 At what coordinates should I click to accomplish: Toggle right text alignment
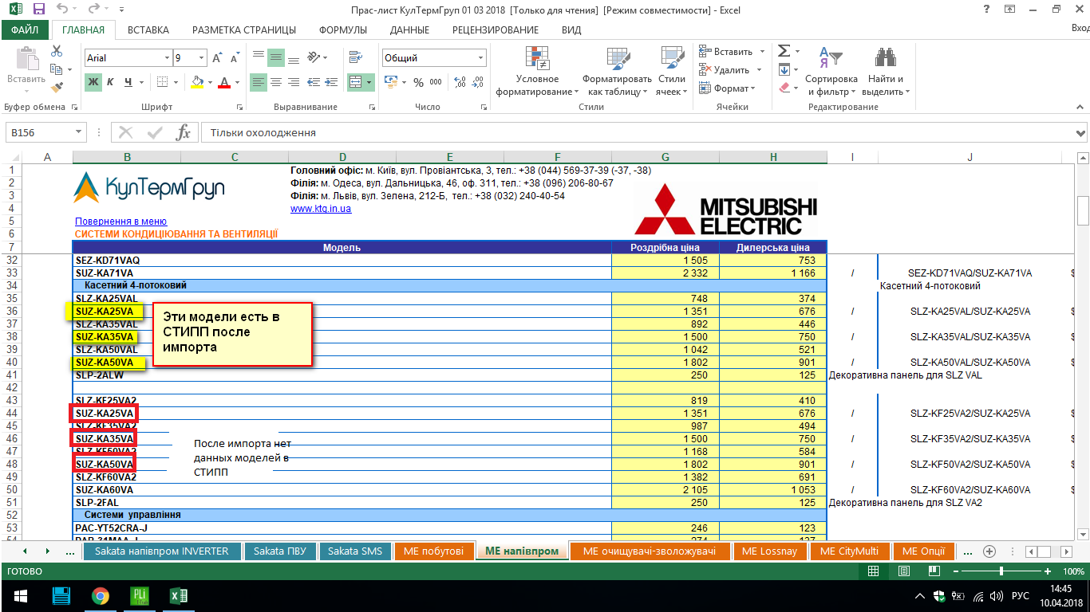coord(294,82)
